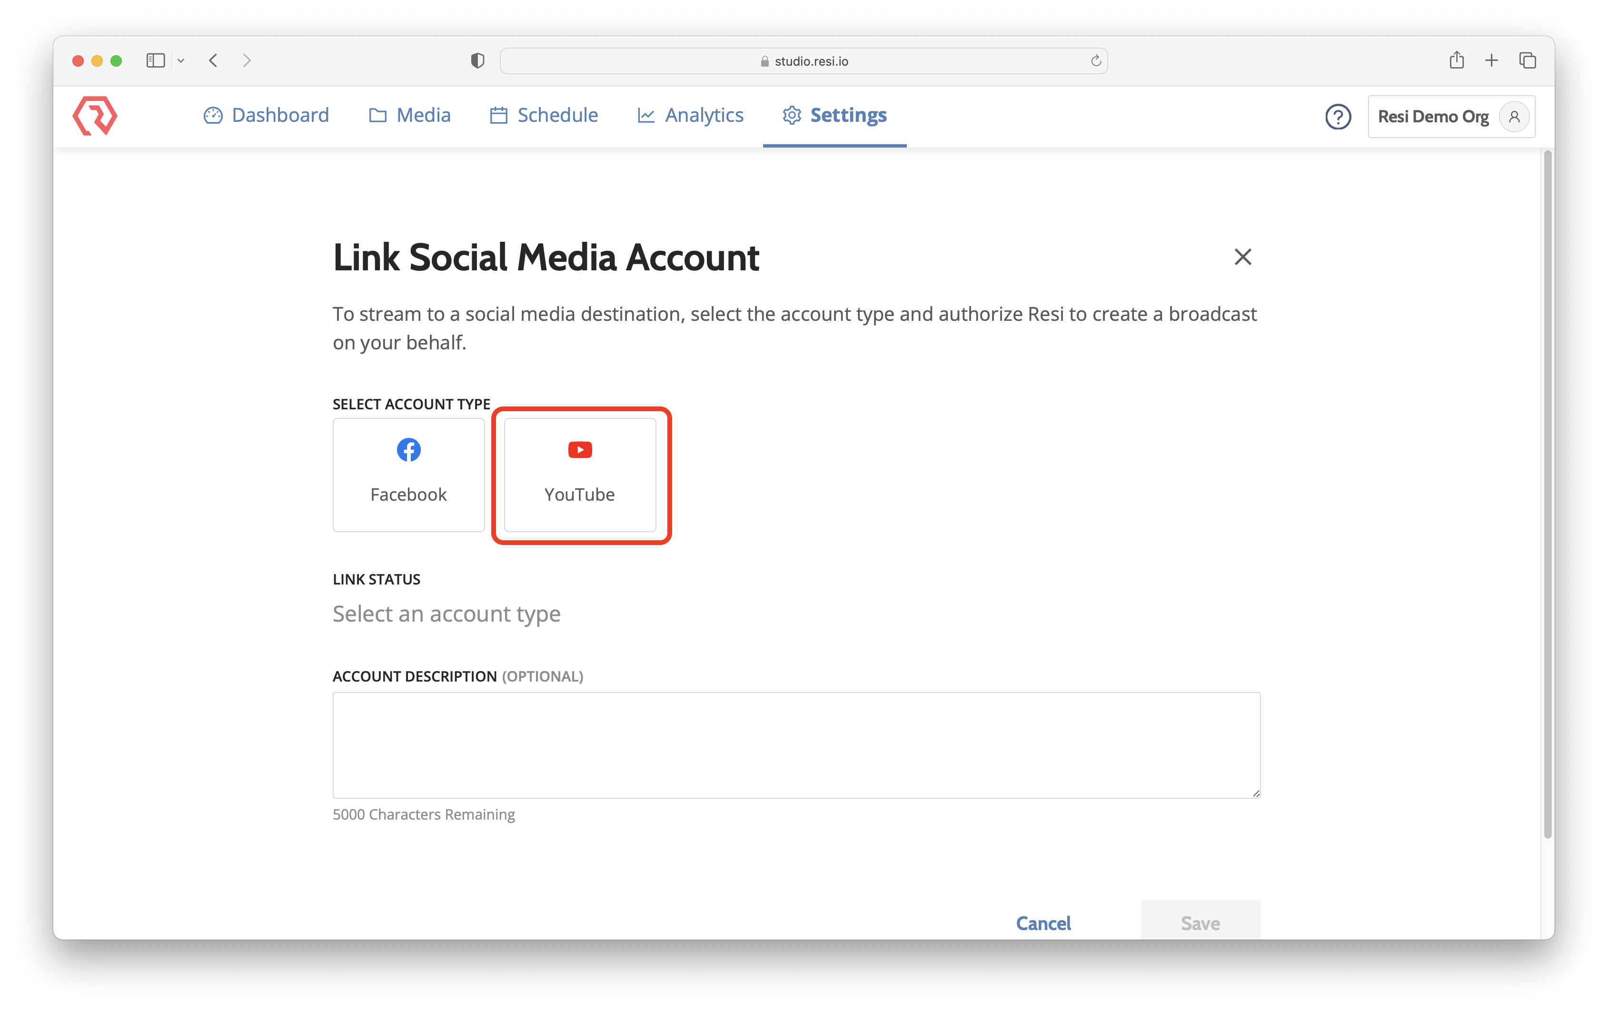
Task: Click the YouTube play icon
Action: (579, 449)
